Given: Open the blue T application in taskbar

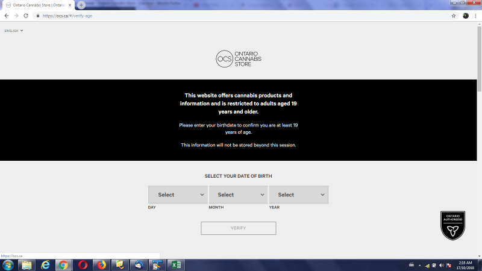Looking at the screenshot, I should point(157,265).
